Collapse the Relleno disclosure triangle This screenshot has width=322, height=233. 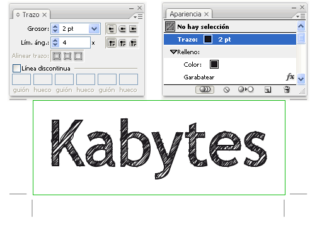[173, 52]
